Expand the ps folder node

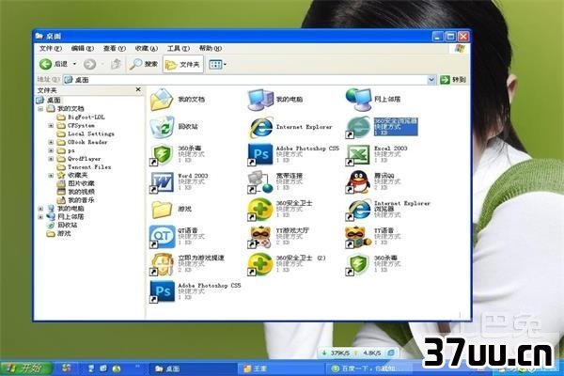click(x=51, y=150)
